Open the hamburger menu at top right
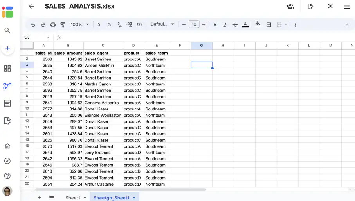 click(x=347, y=7)
